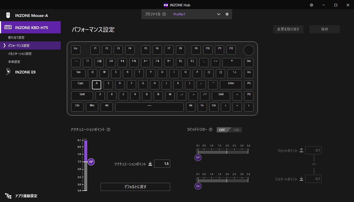The width and height of the screenshot is (354, 202).
Task: Click the RP reset point slider handle
Action: coord(198,158)
